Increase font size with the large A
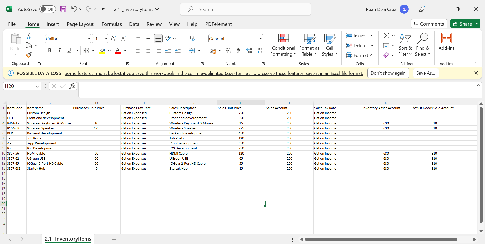The image size is (485, 244). (x=113, y=38)
